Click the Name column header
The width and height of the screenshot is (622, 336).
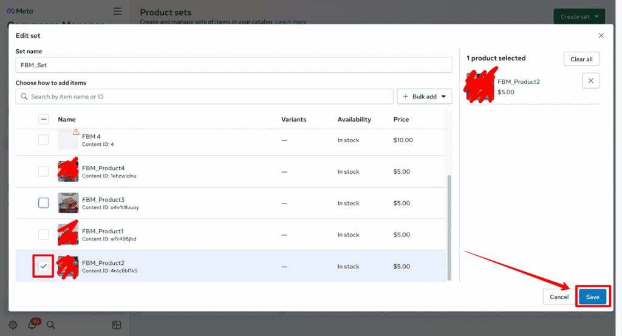point(67,120)
